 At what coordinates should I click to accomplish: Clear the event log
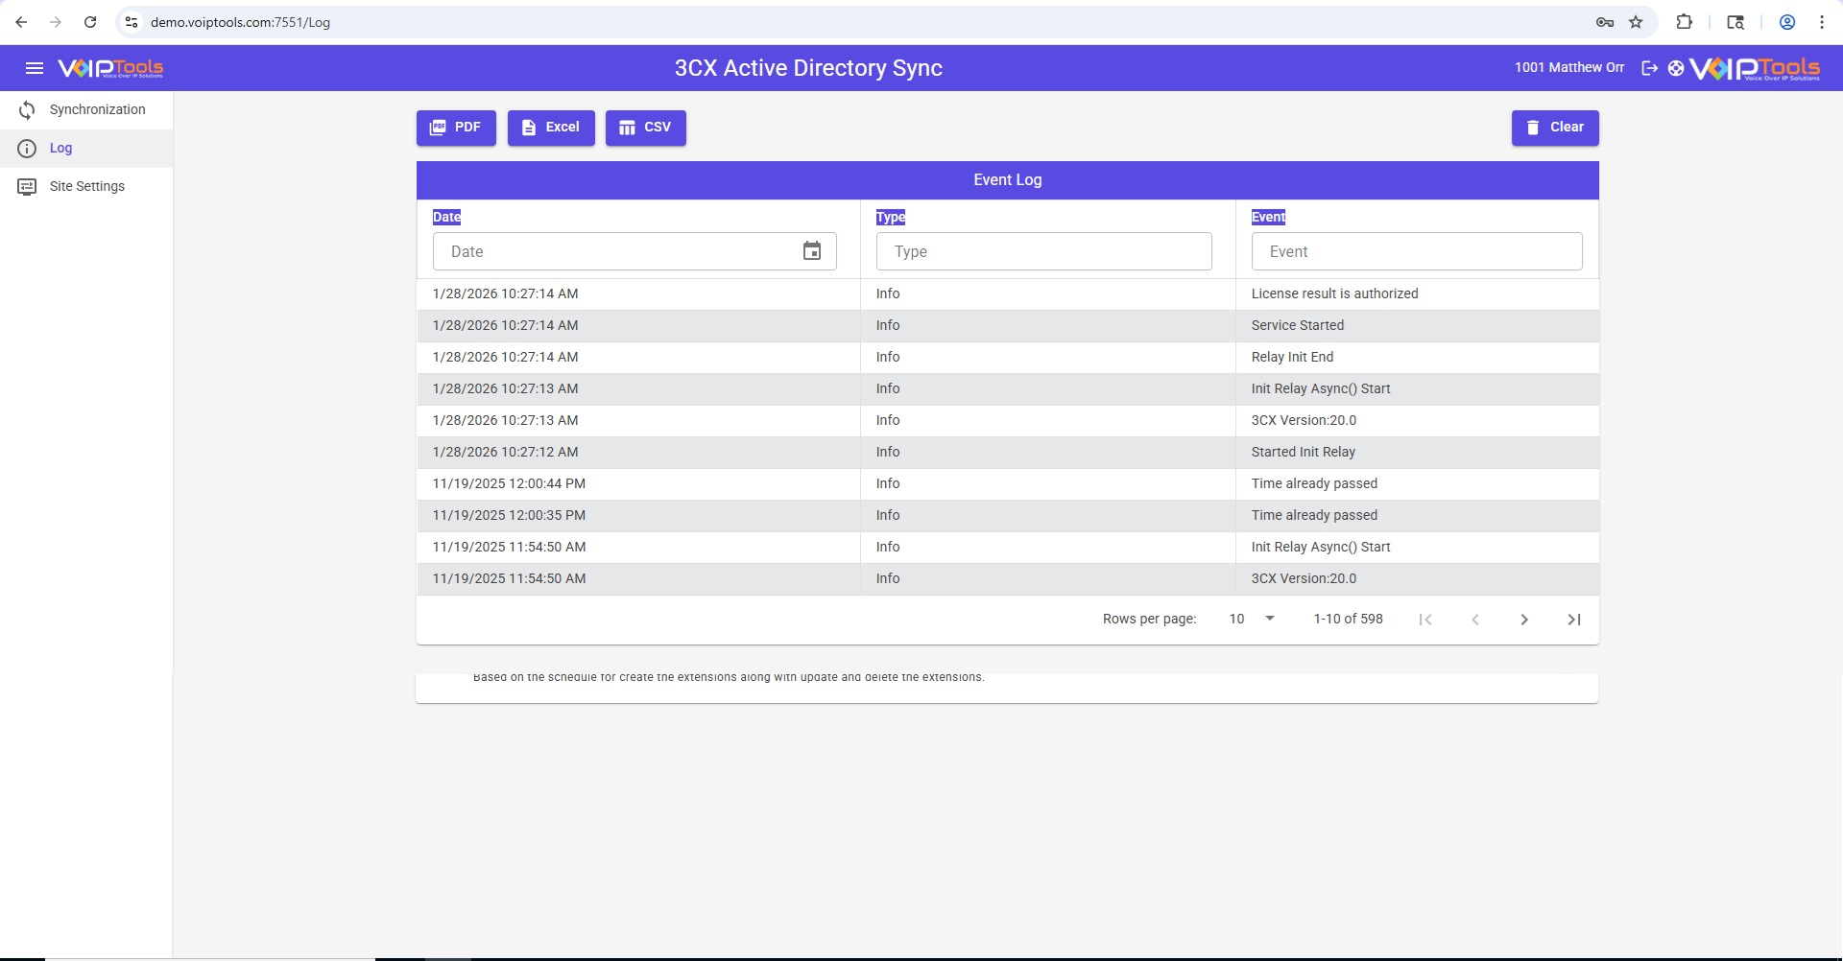pos(1554,128)
